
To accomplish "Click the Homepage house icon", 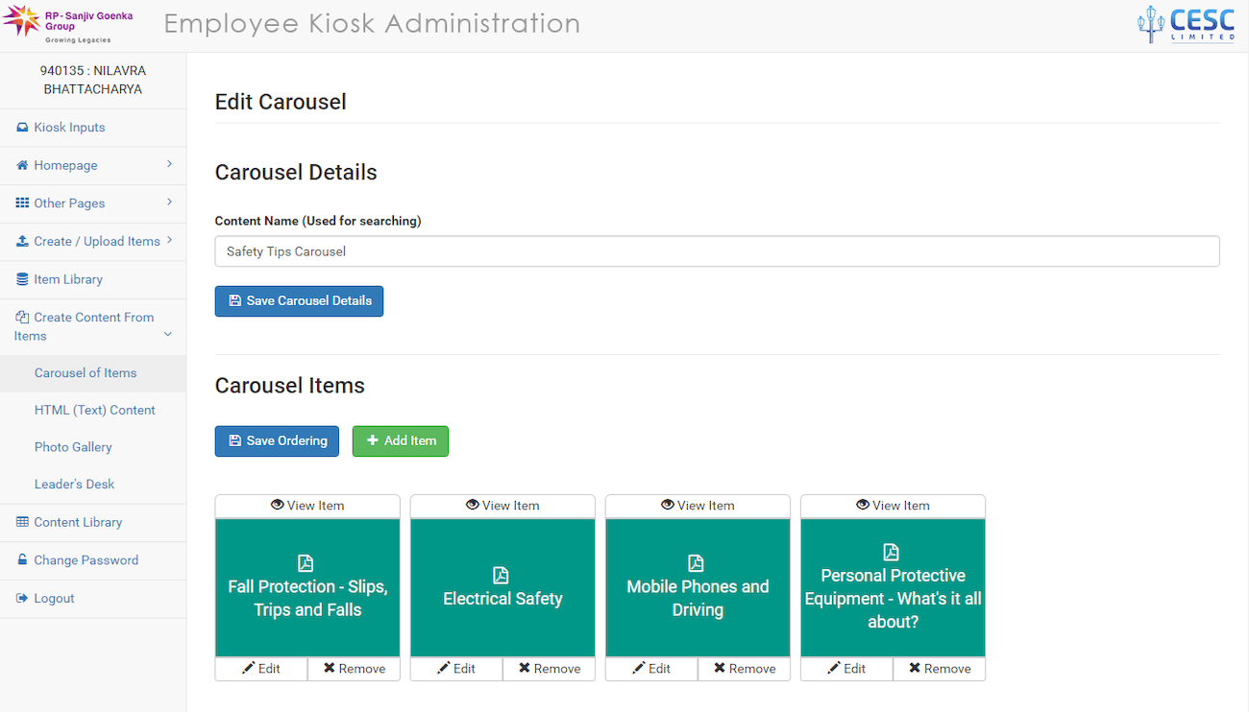I will (22, 165).
